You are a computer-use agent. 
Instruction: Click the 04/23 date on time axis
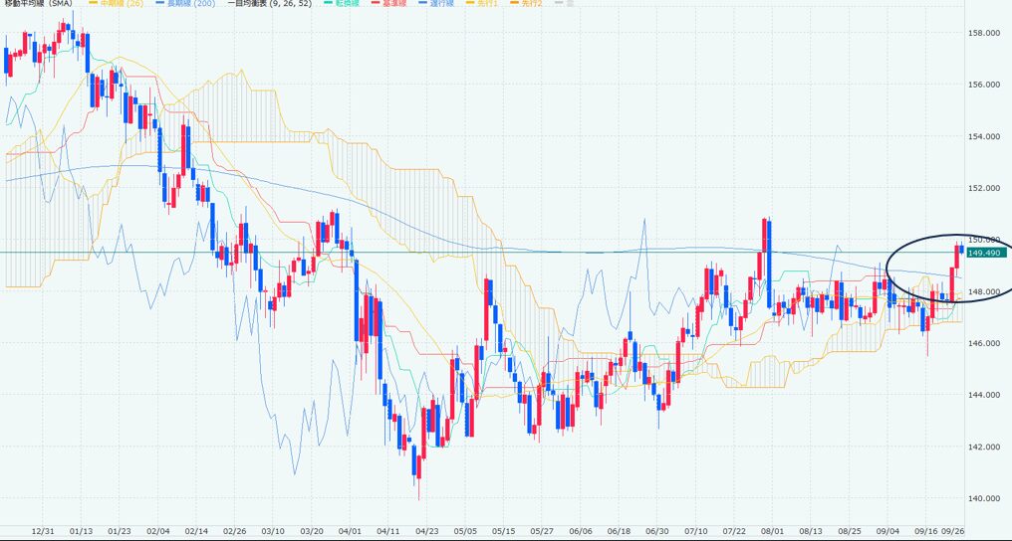[x=427, y=531]
